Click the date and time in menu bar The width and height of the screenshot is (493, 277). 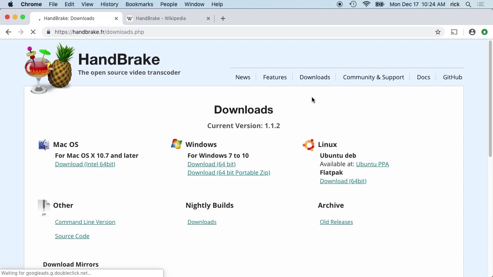point(417,4)
